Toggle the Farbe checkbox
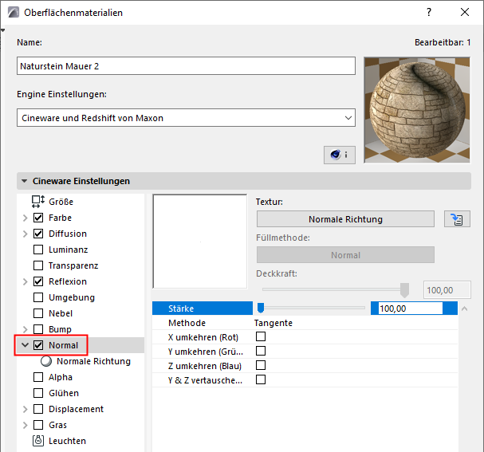This screenshot has height=452, width=484. 38,218
